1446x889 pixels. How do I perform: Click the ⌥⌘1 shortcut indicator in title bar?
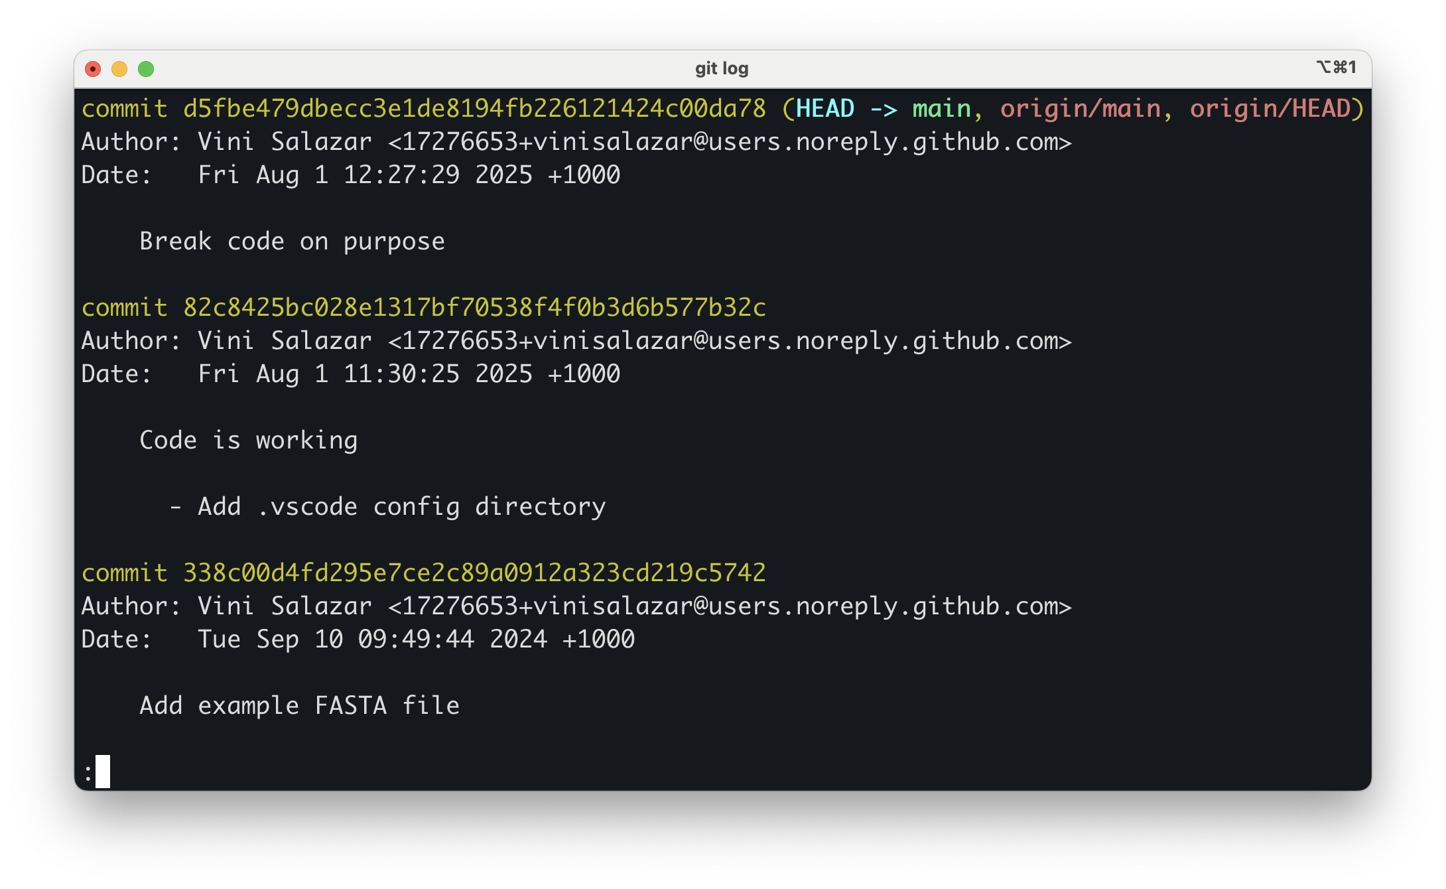[1336, 68]
